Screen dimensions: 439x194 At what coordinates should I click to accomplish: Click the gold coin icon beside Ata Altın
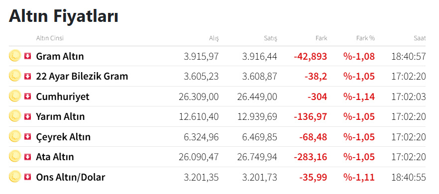[15, 156]
